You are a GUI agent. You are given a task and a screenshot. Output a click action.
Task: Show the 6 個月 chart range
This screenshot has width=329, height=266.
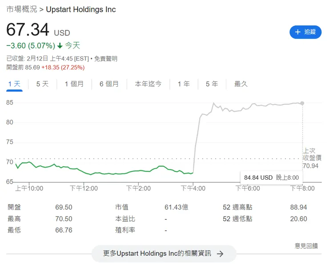click(x=109, y=84)
